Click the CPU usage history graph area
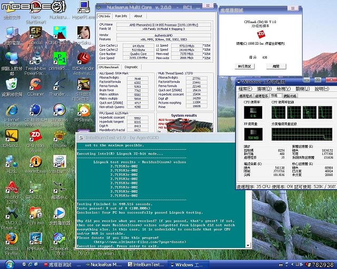This screenshot has height=269, width=337. pos(302,112)
